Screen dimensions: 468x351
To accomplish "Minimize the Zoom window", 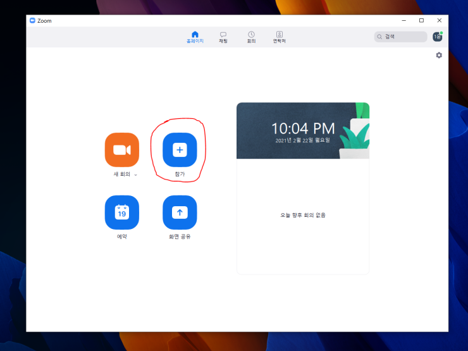I will click(404, 20).
